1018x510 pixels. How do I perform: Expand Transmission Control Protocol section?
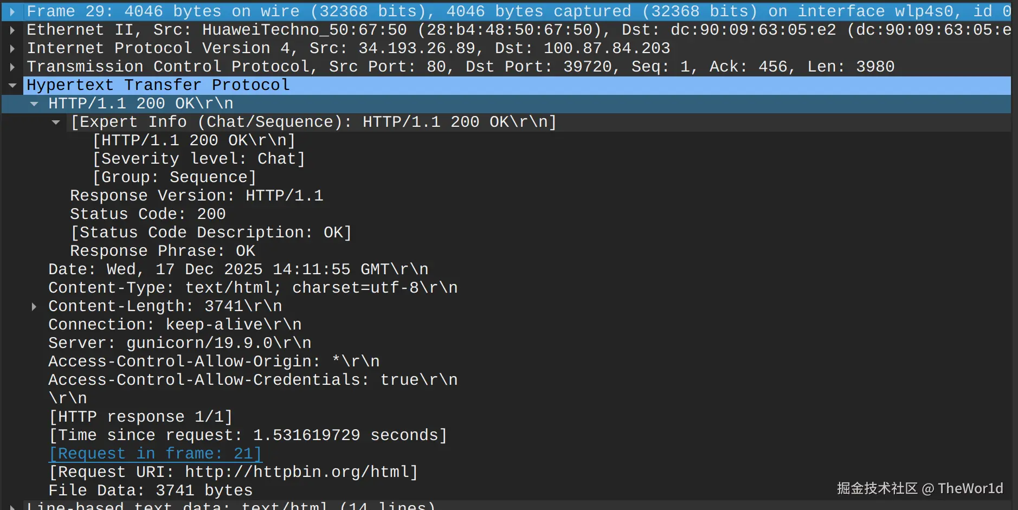[12, 67]
